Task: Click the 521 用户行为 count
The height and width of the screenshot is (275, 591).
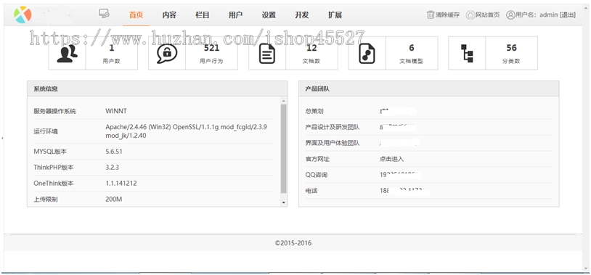Action: (211, 48)
